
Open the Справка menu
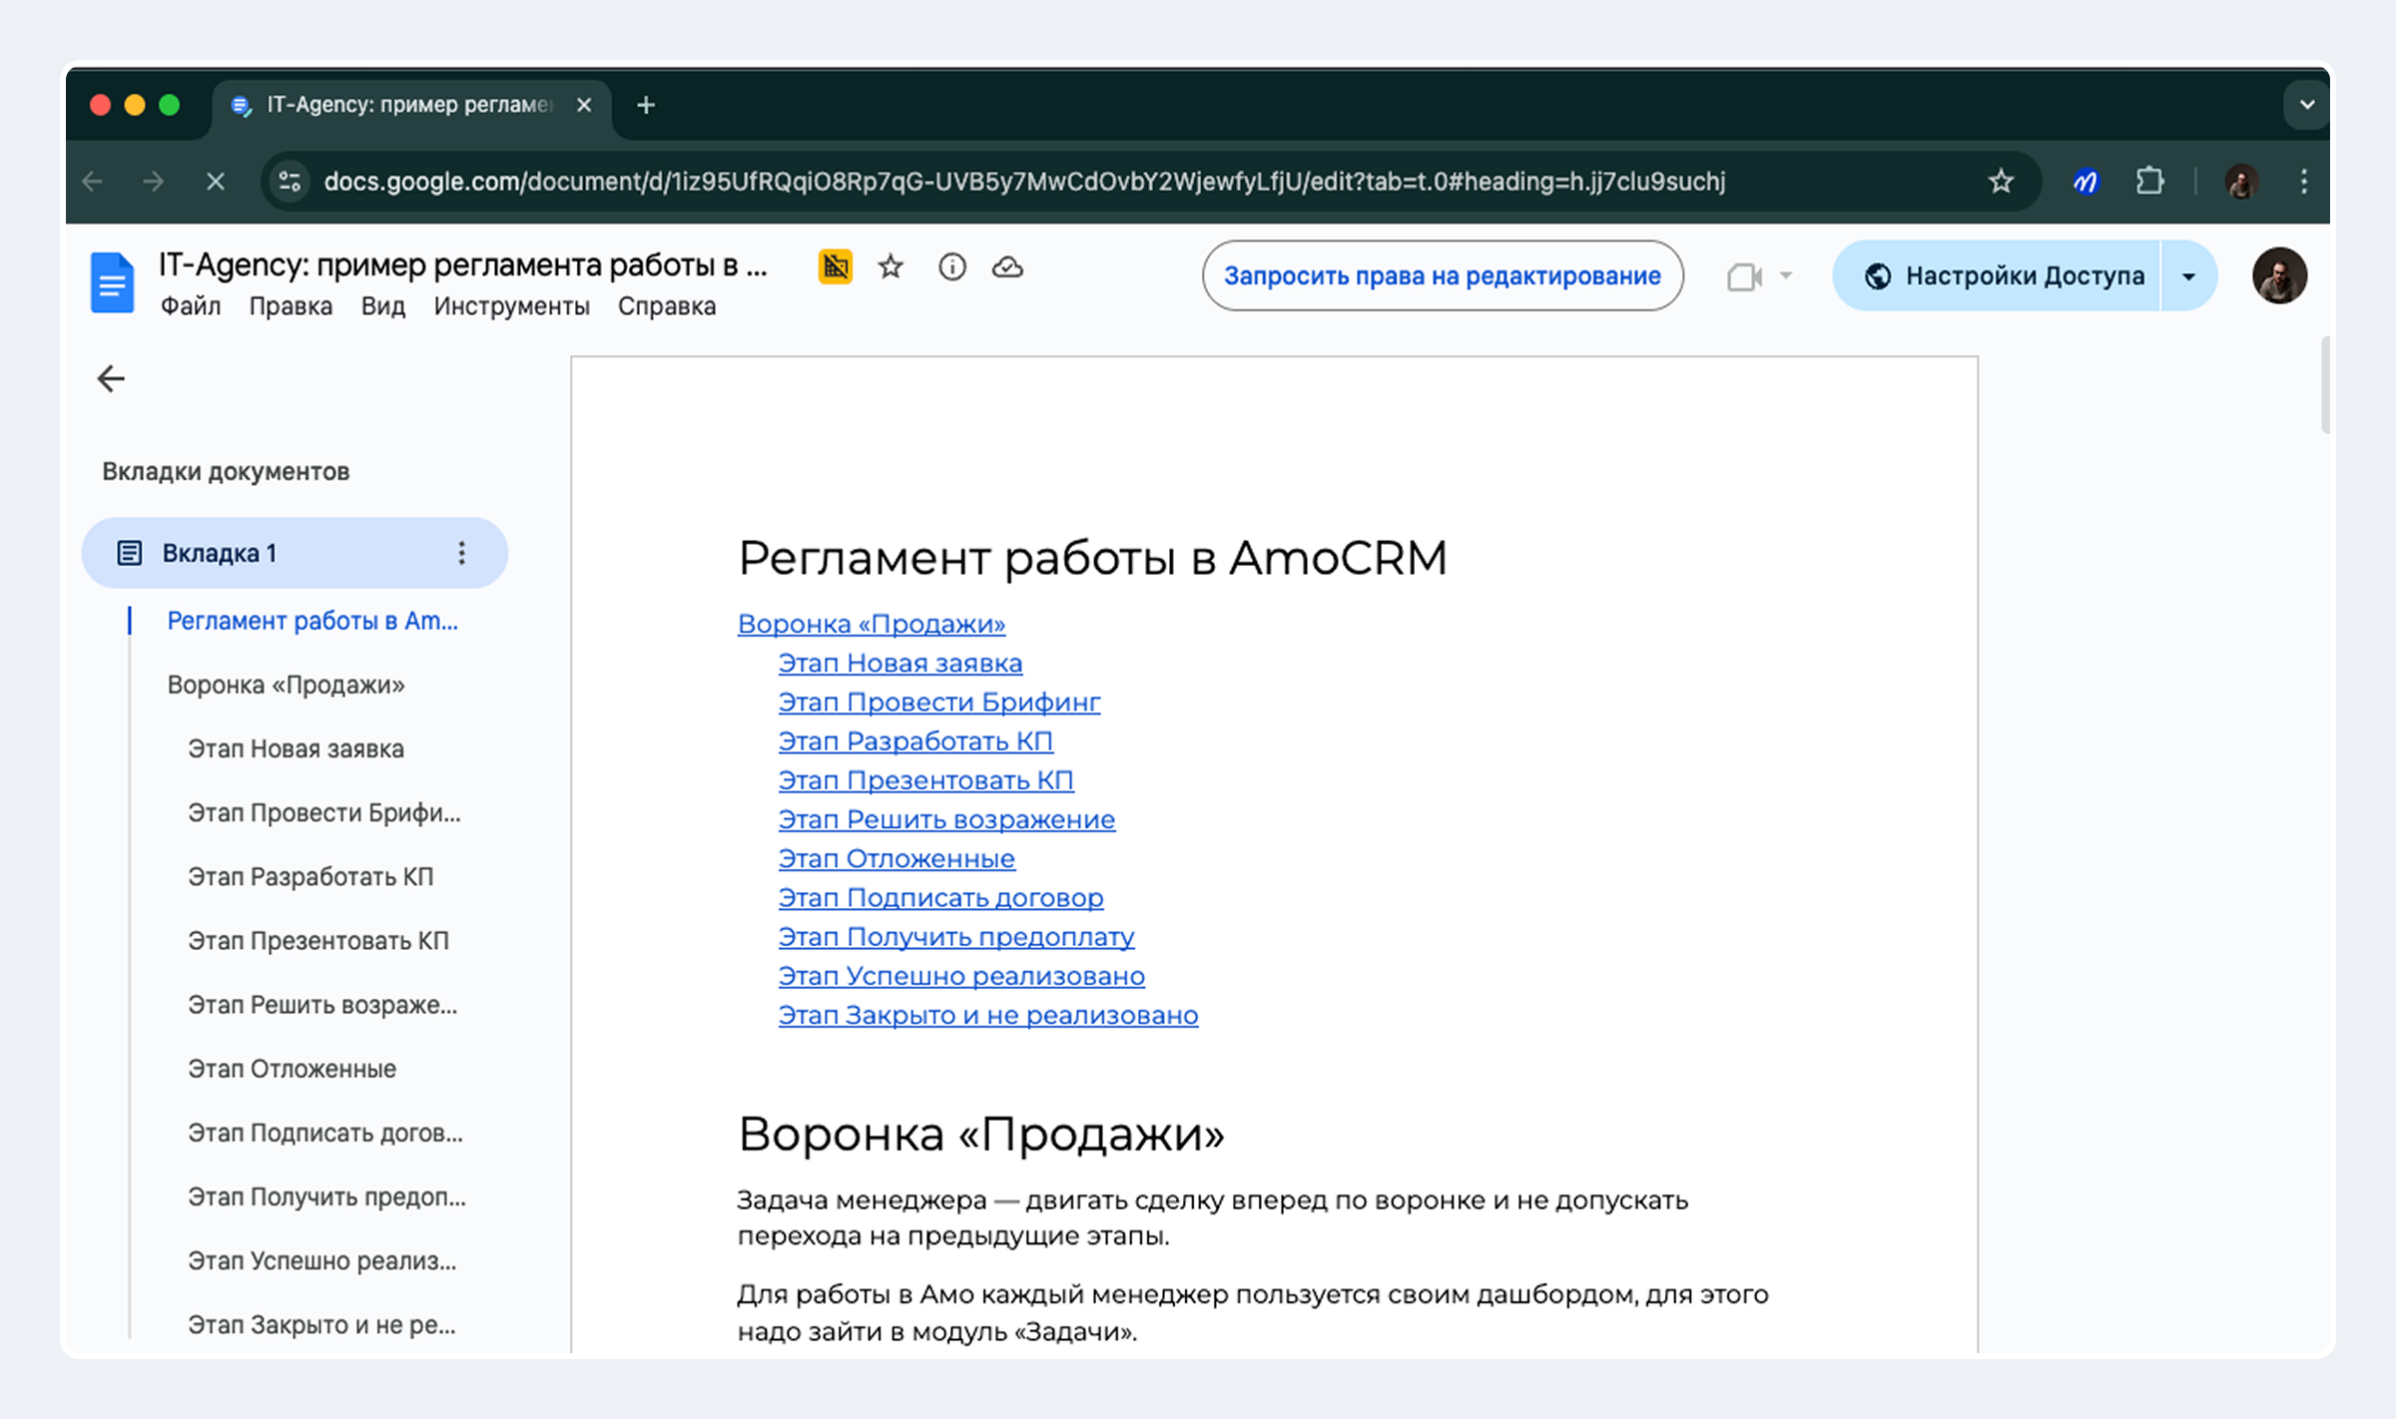[x=667, y=306]
